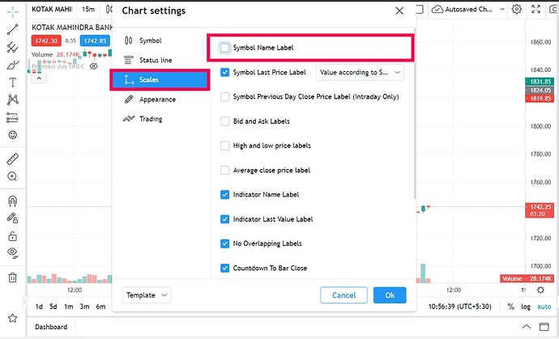The height and width of the screenshot is (339, 559).
Task: Click the trash remove drawings icon
Action: pyautogui.click(x=12, y=278)
